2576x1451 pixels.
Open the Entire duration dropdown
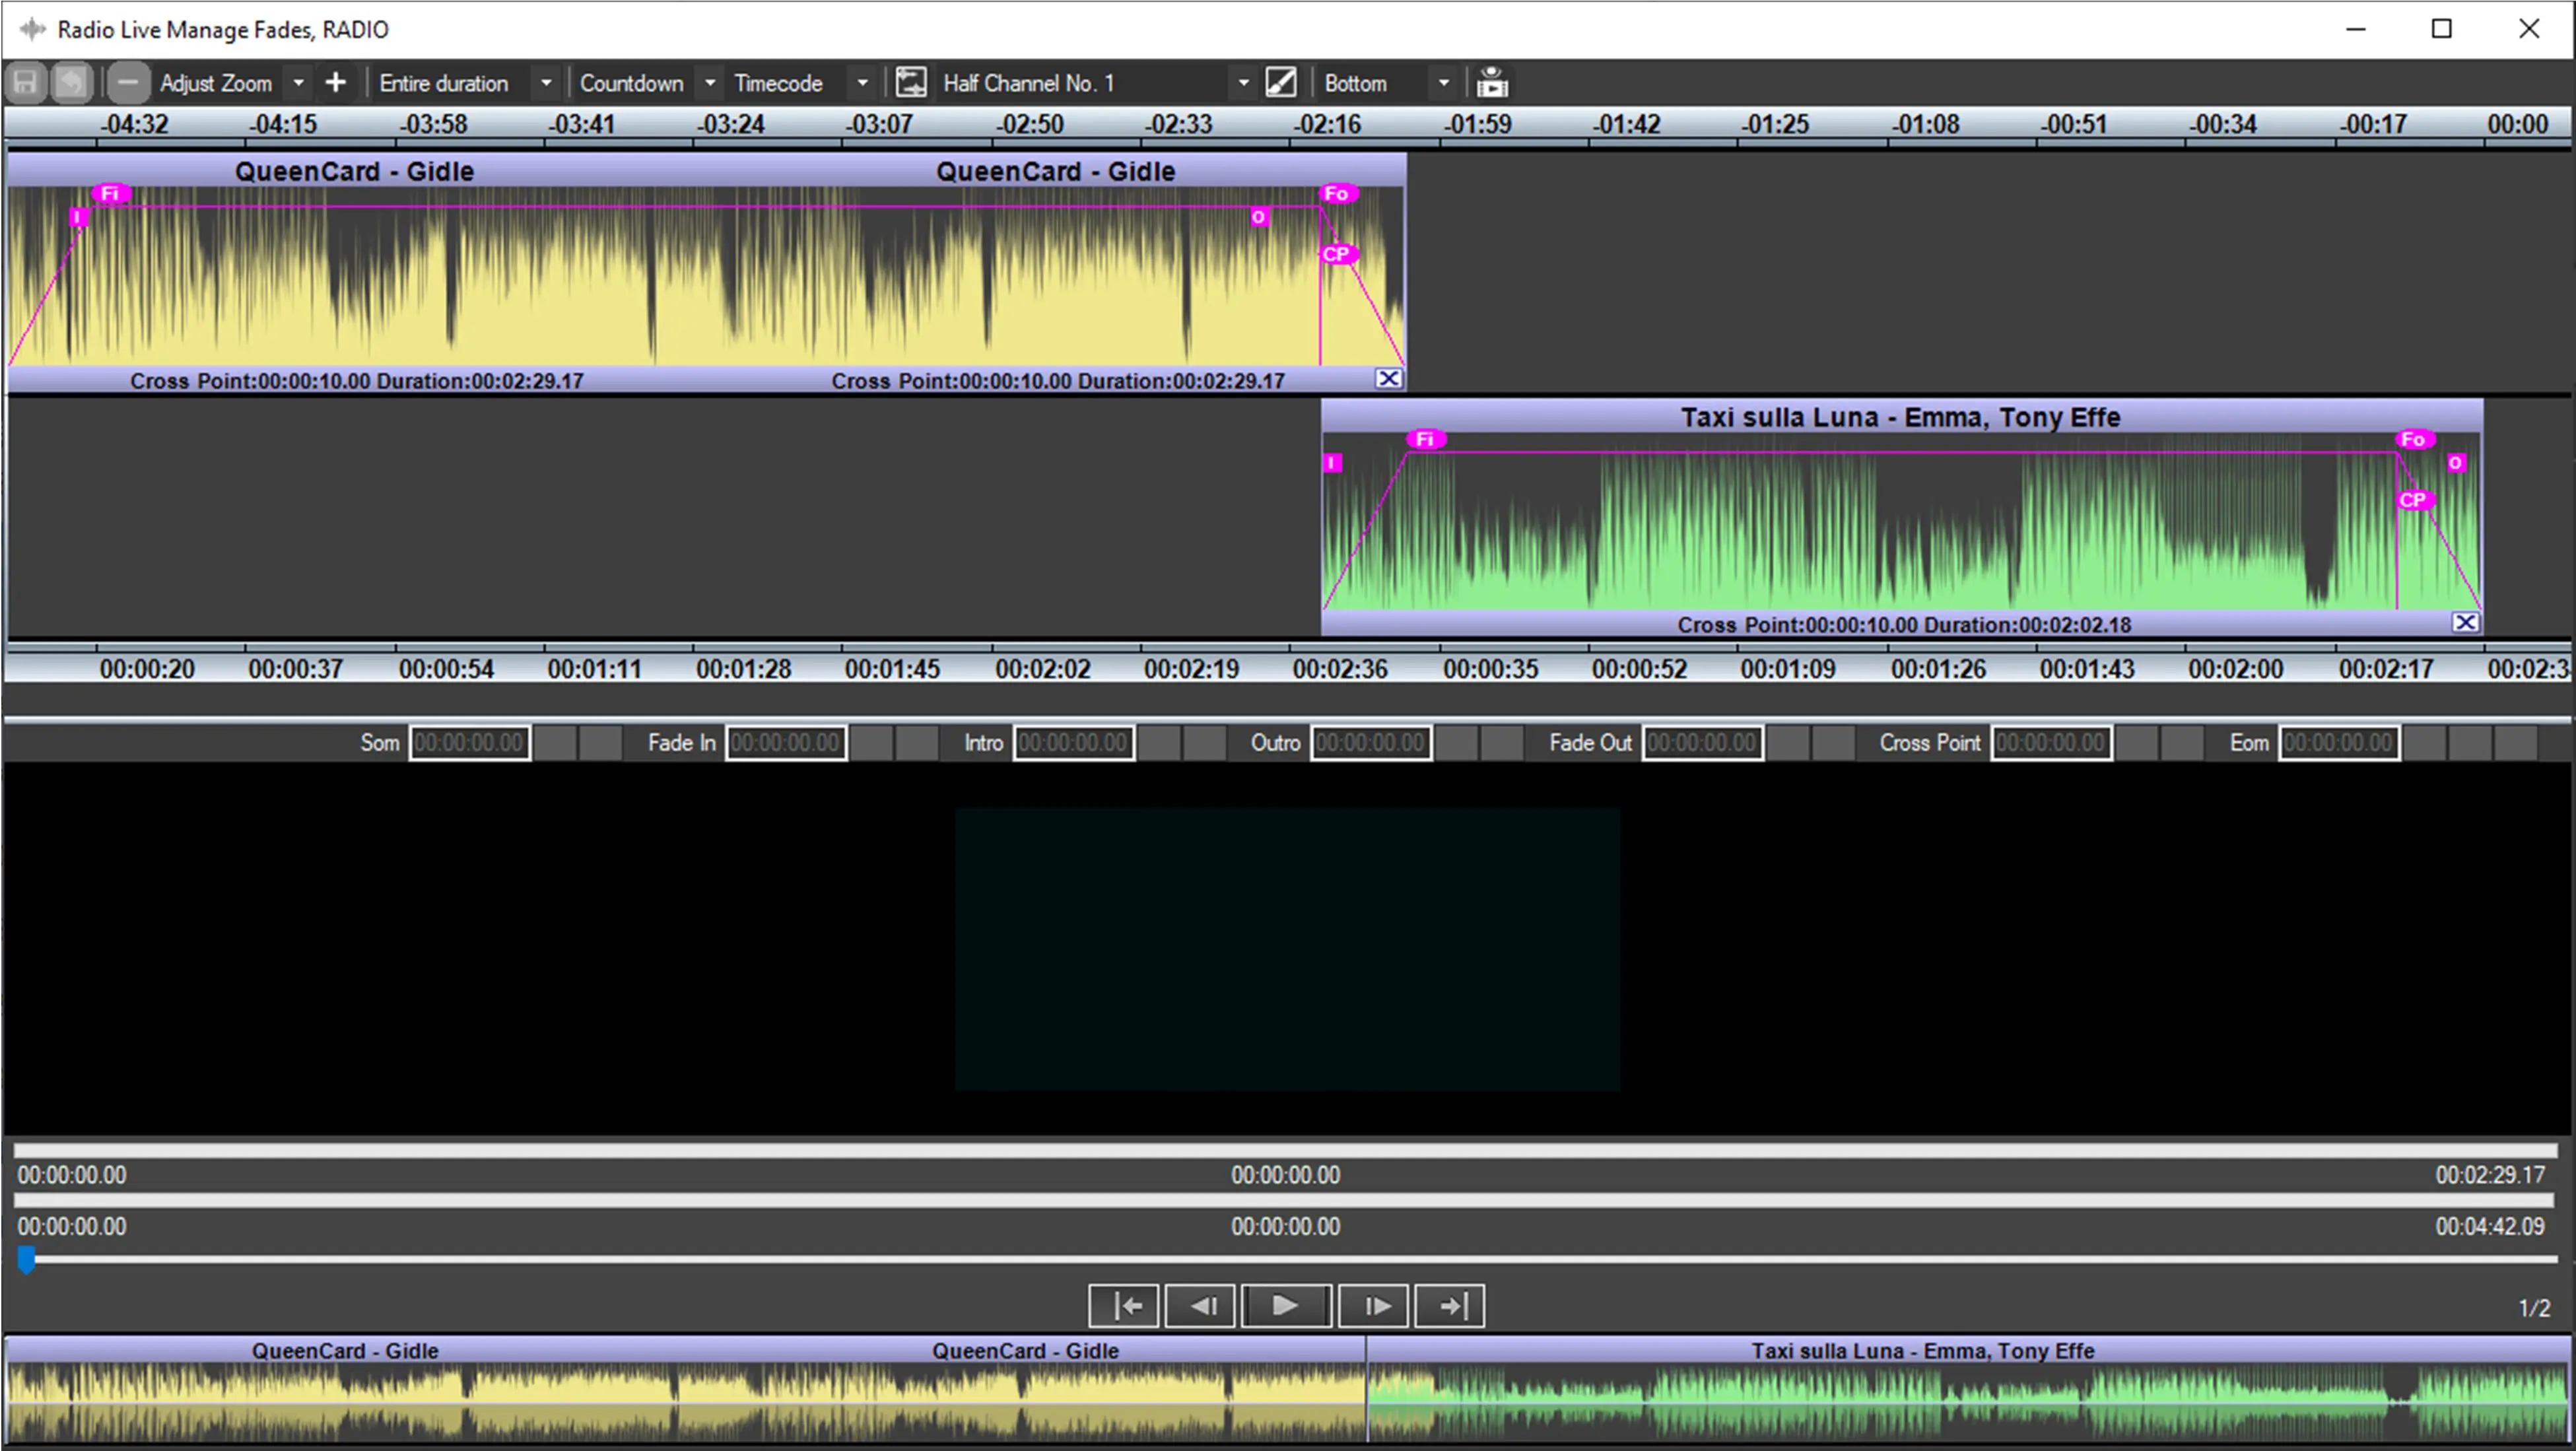click(x=546, y=83)
